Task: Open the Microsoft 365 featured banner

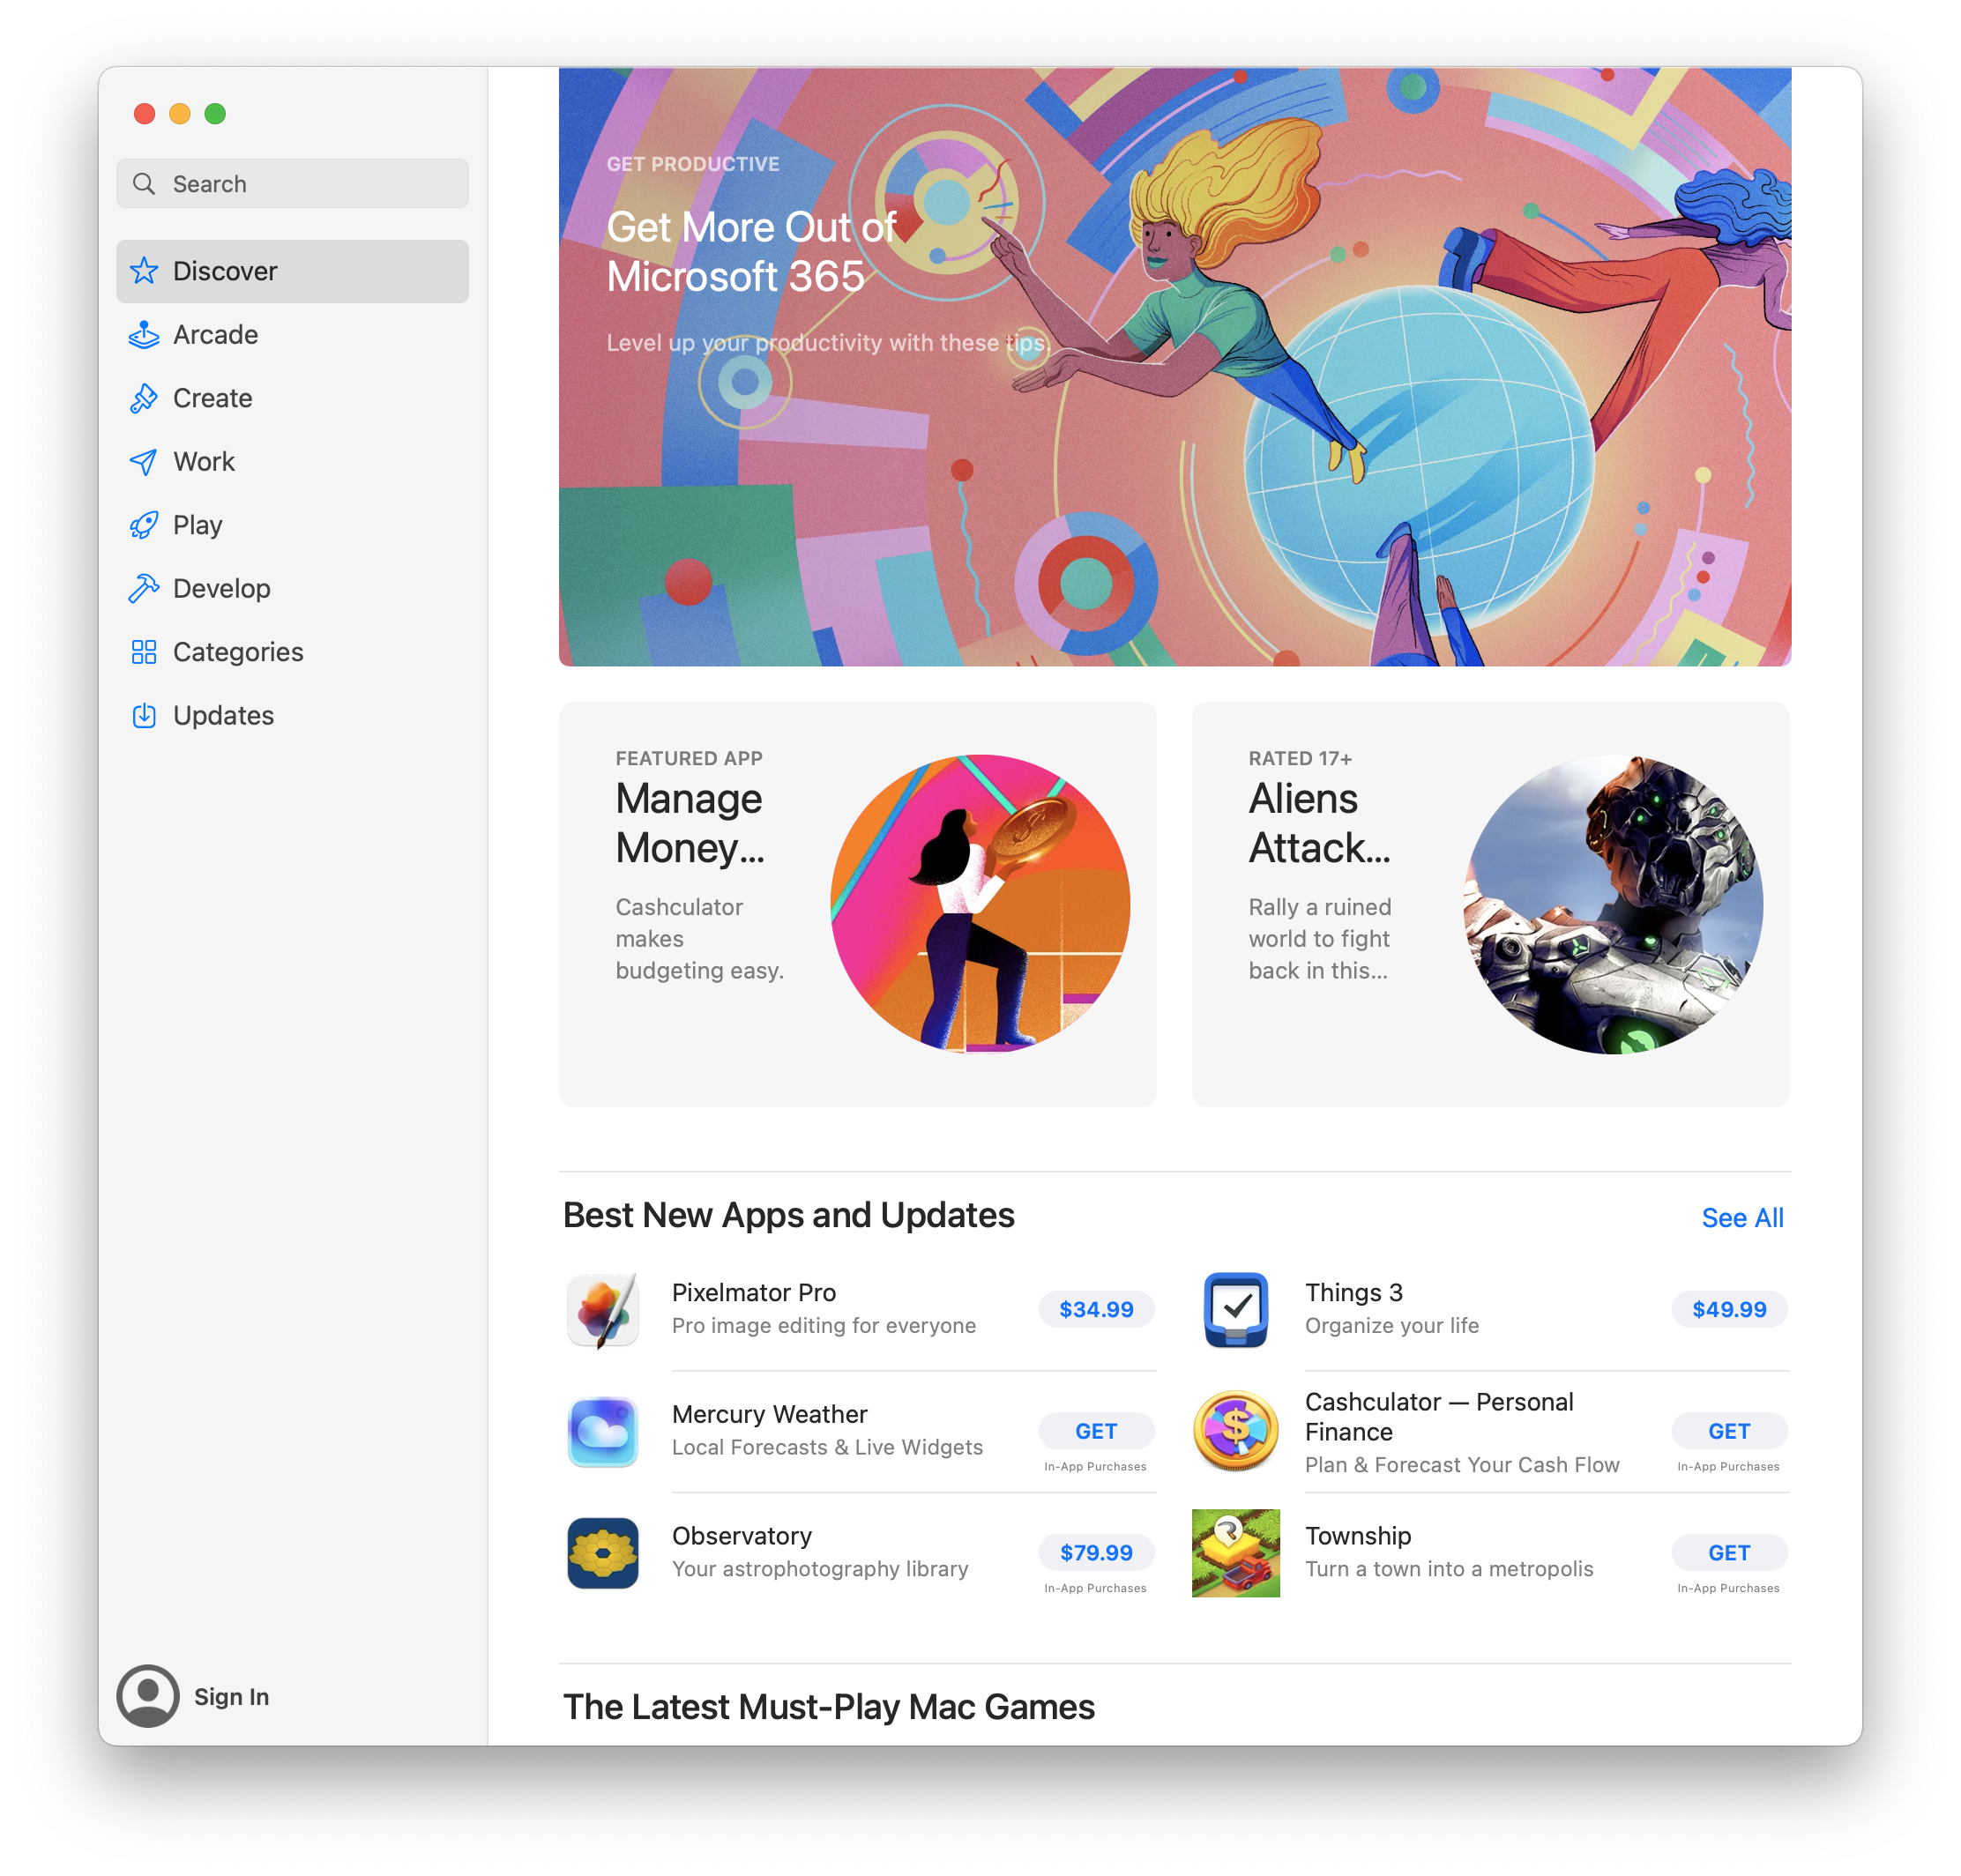Action: (1175, 366)
